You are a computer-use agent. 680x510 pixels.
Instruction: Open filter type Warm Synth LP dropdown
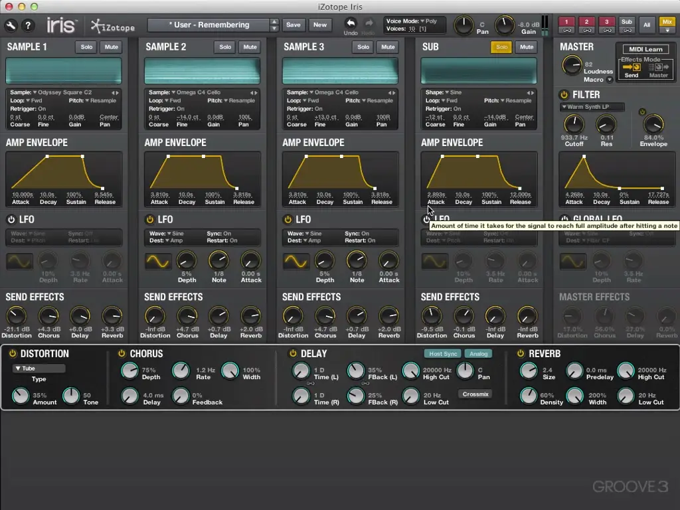[x=592, y=107]
